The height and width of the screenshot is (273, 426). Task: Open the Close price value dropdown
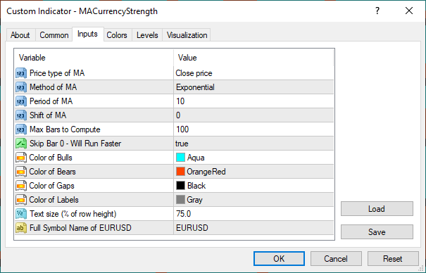[253, 73]
